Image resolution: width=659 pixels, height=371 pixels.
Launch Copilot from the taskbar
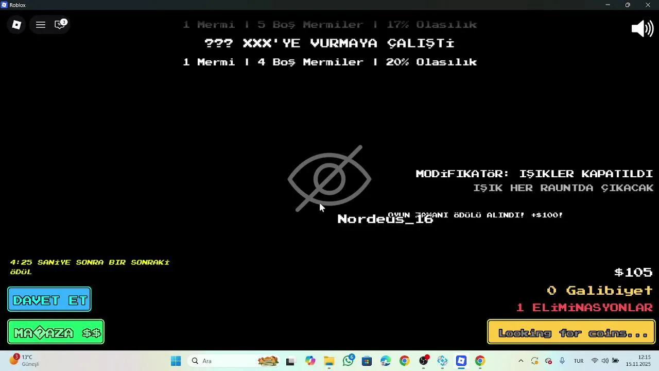tap(310, 361)
